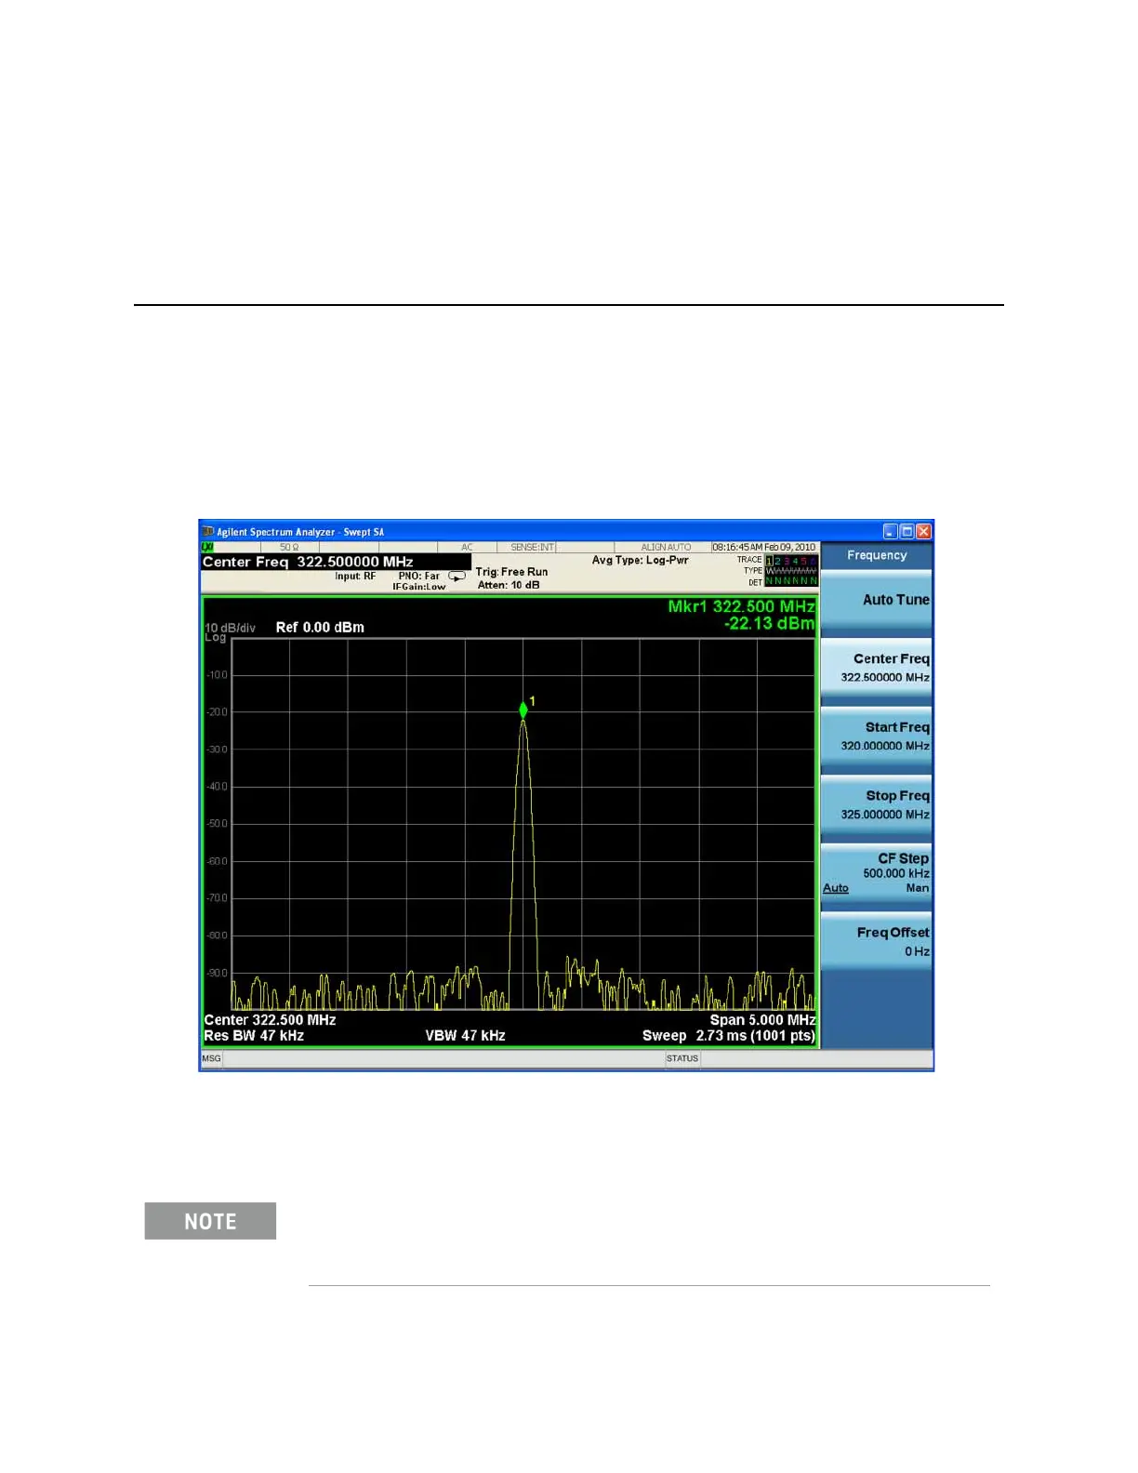Click the Mkr1 322.500 MHz readout

pos(741,606)
